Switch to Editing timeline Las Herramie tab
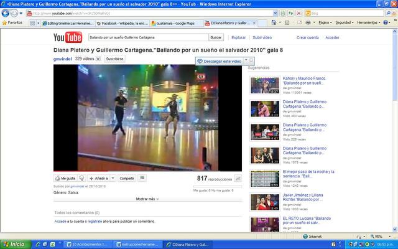The height and width of the screenshot is (249, 398). [68, 24]
